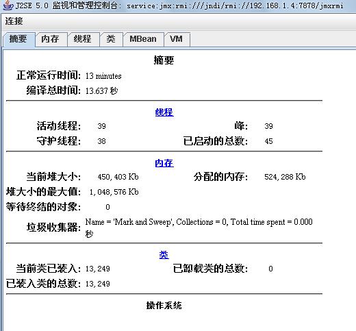This screenshot has height=331, width=356.
Task: Open the MBean tab
Action: point(143,39)
